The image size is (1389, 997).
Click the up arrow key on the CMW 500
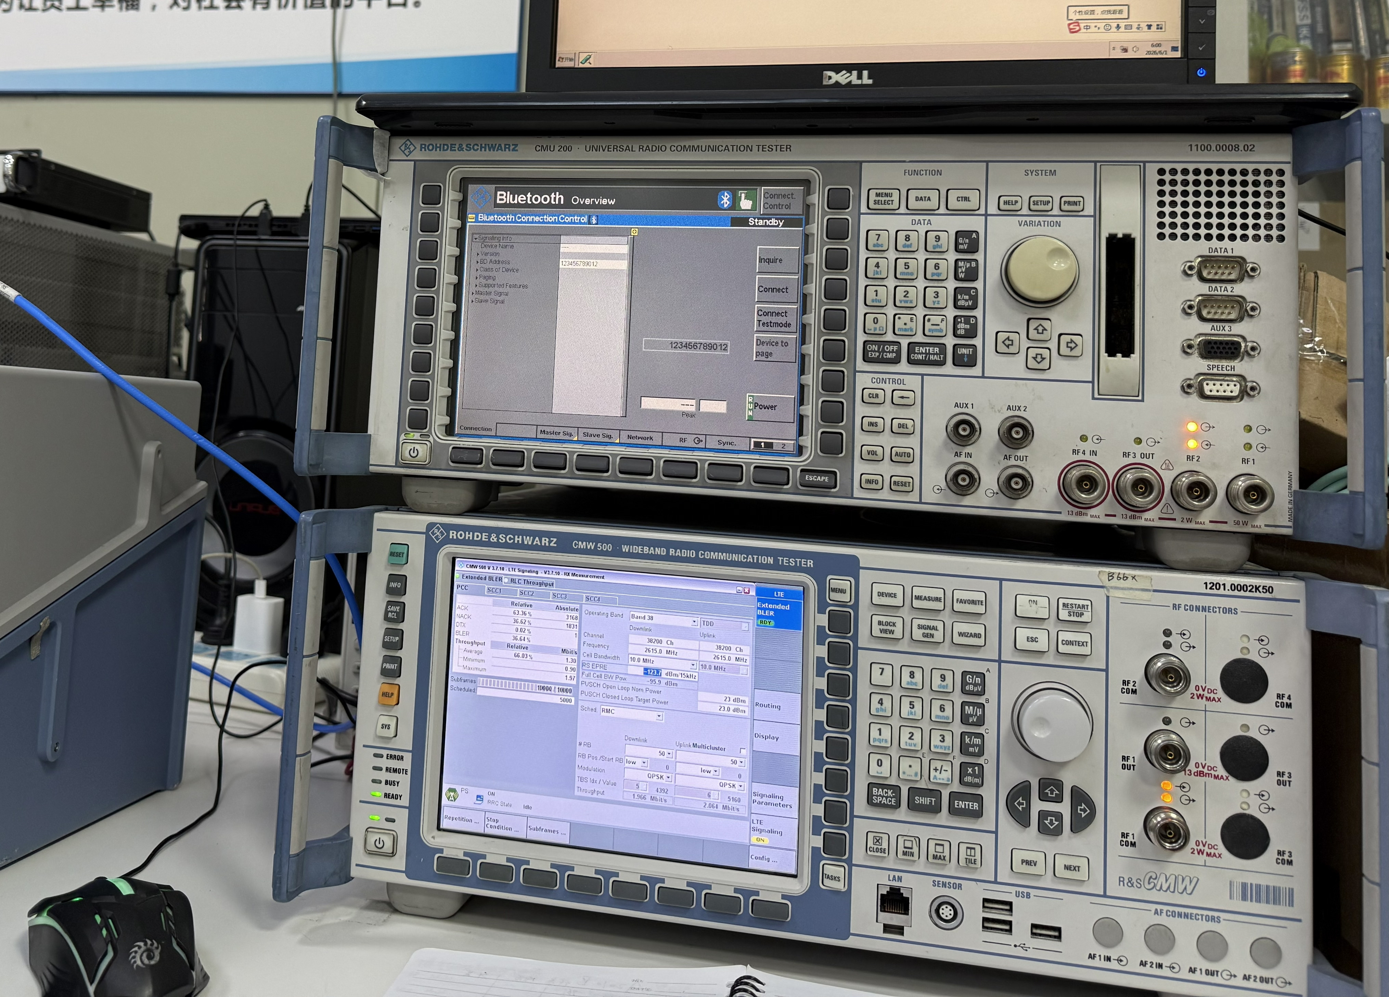click(1051, 791)
